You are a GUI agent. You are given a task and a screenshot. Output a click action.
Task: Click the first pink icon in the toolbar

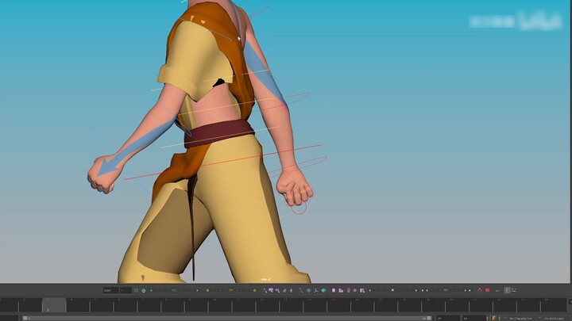tap(333, 290)
